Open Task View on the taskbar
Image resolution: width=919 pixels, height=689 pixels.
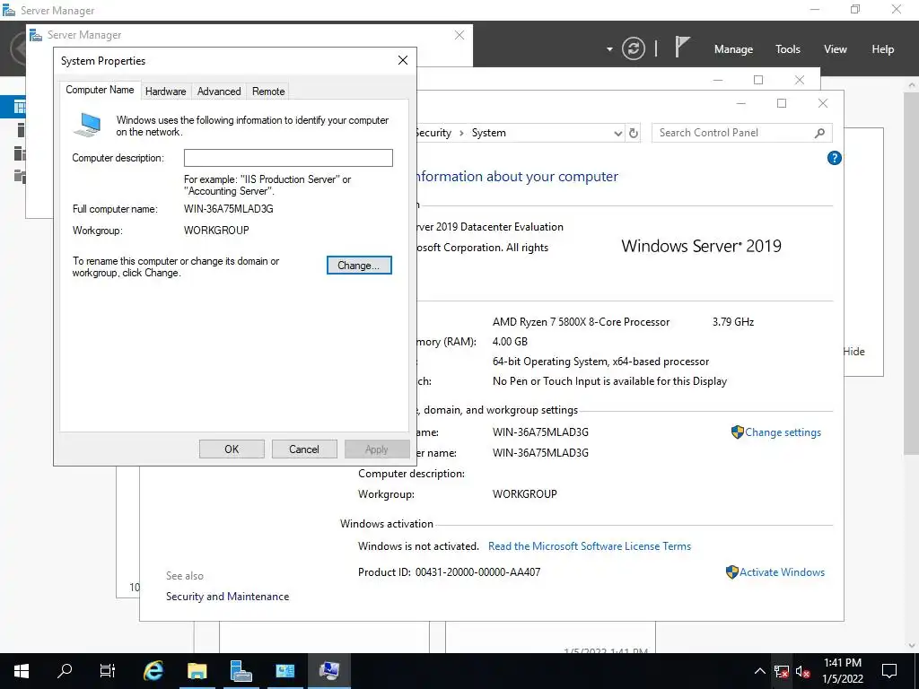pyautogui.click(x=108, y=671)
